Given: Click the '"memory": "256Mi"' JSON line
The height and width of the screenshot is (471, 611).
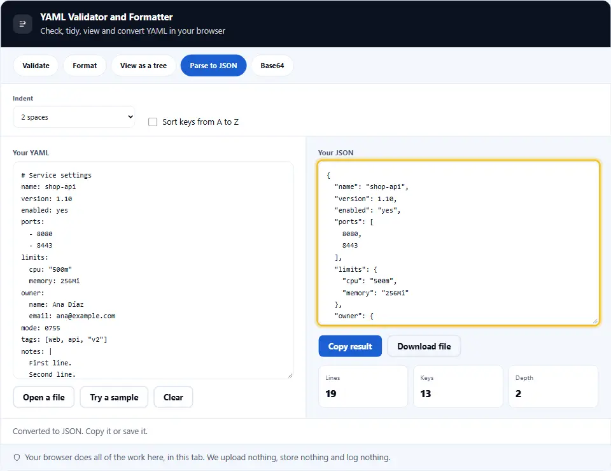Looking at the screenshot, I should [x=376, y=293].
